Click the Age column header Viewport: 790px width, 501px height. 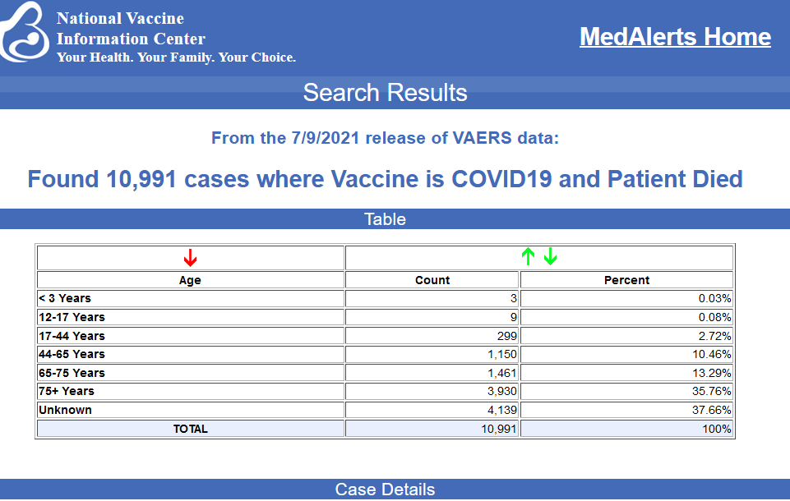point(190,280)
